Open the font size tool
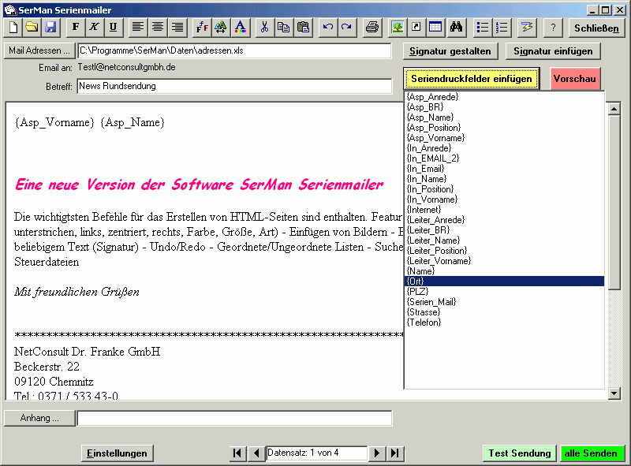631x466 pixels. coord(221,28)
